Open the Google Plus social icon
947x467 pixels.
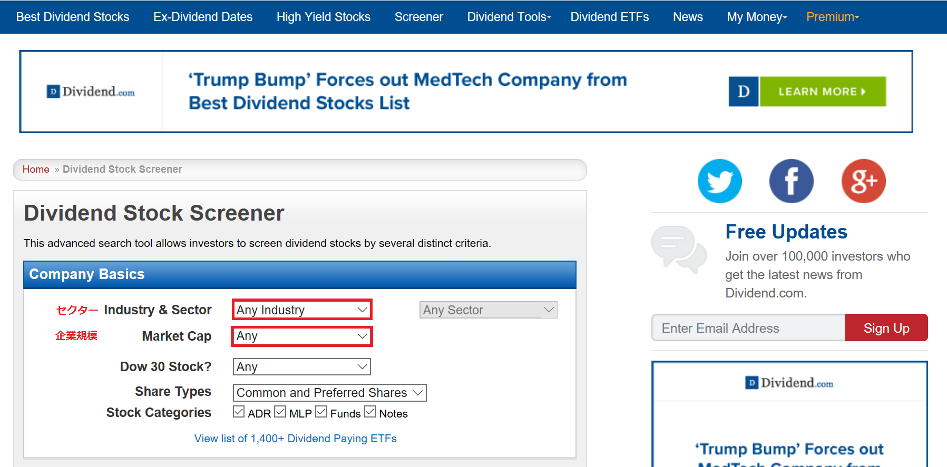point(863,181)
